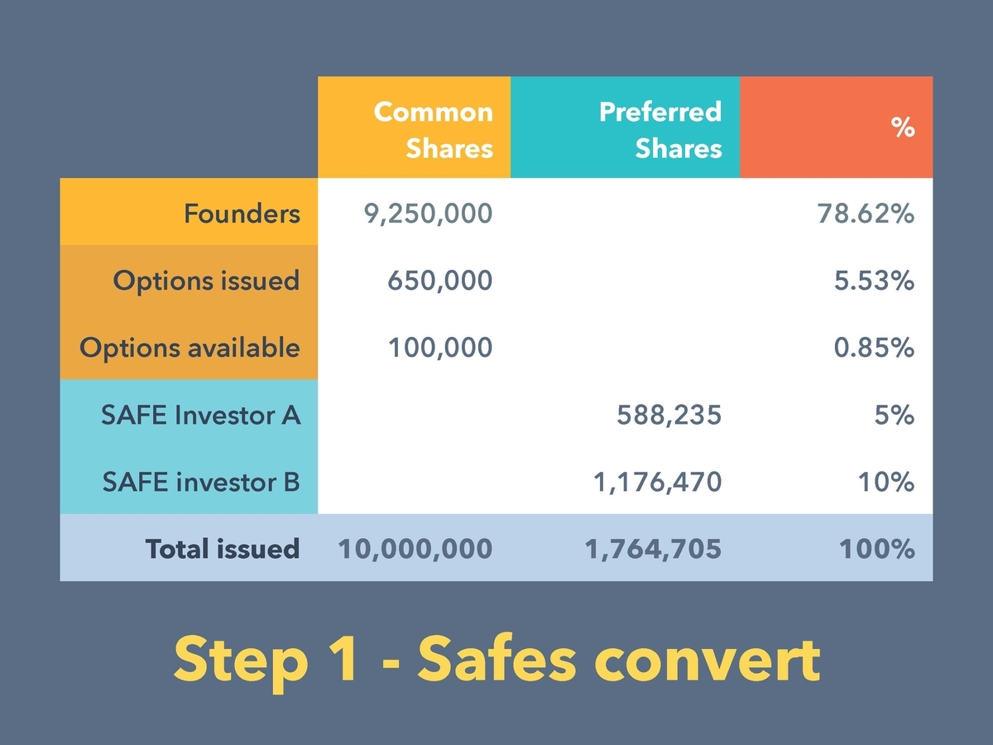This screenshot has width=993, height=745.
Task: Click the Founders row label
Action: [242, 214]
